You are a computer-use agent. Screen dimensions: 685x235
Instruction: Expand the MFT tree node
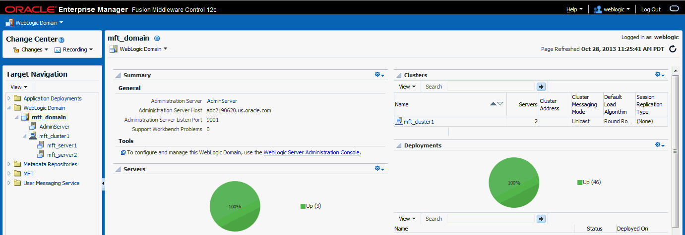(x=8, y=174)
